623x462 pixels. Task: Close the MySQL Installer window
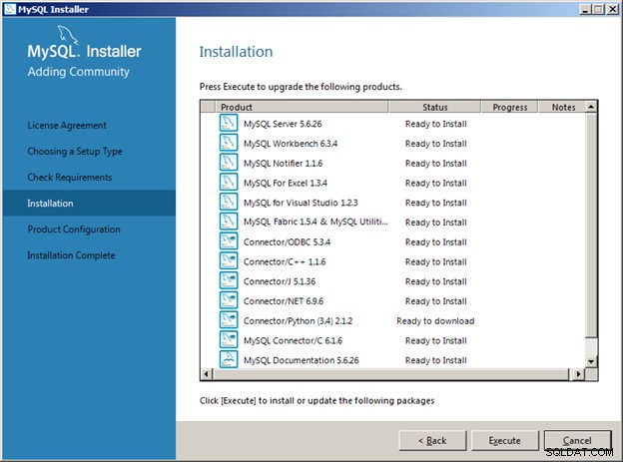click(612, 9)
